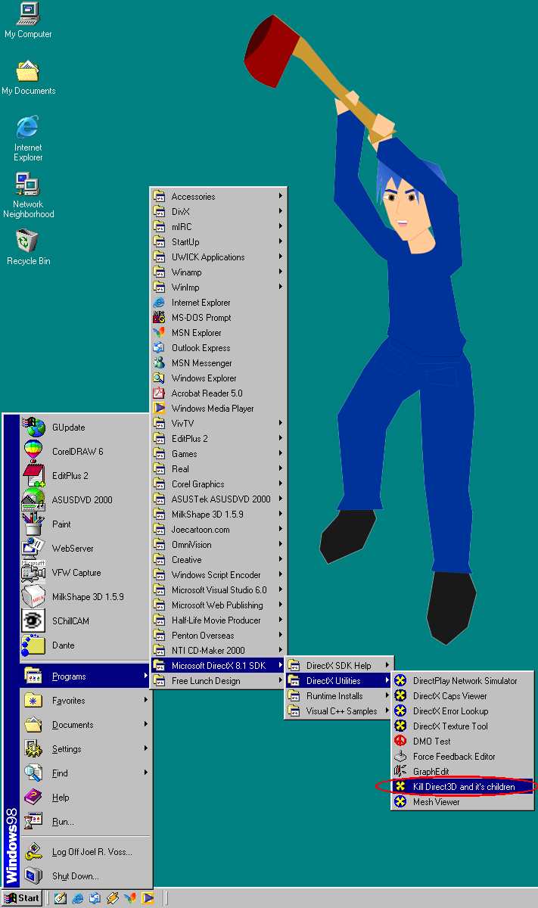Click the Start button on taskbar

22,898
